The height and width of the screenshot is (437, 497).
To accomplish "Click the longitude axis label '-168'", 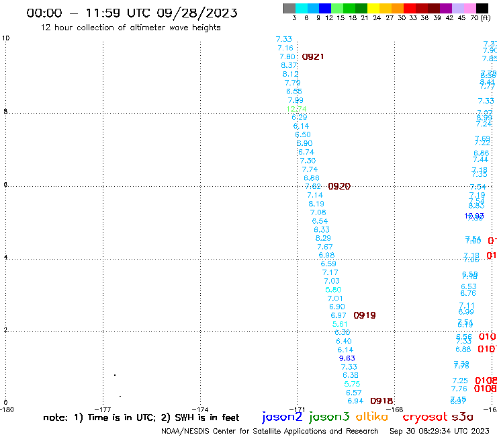I will pyautogui.click(x=395, y=409).
